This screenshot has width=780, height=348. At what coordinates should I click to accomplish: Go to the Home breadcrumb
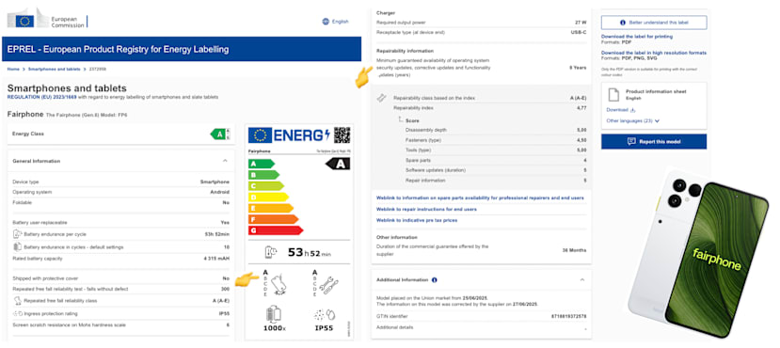(13, 69)
